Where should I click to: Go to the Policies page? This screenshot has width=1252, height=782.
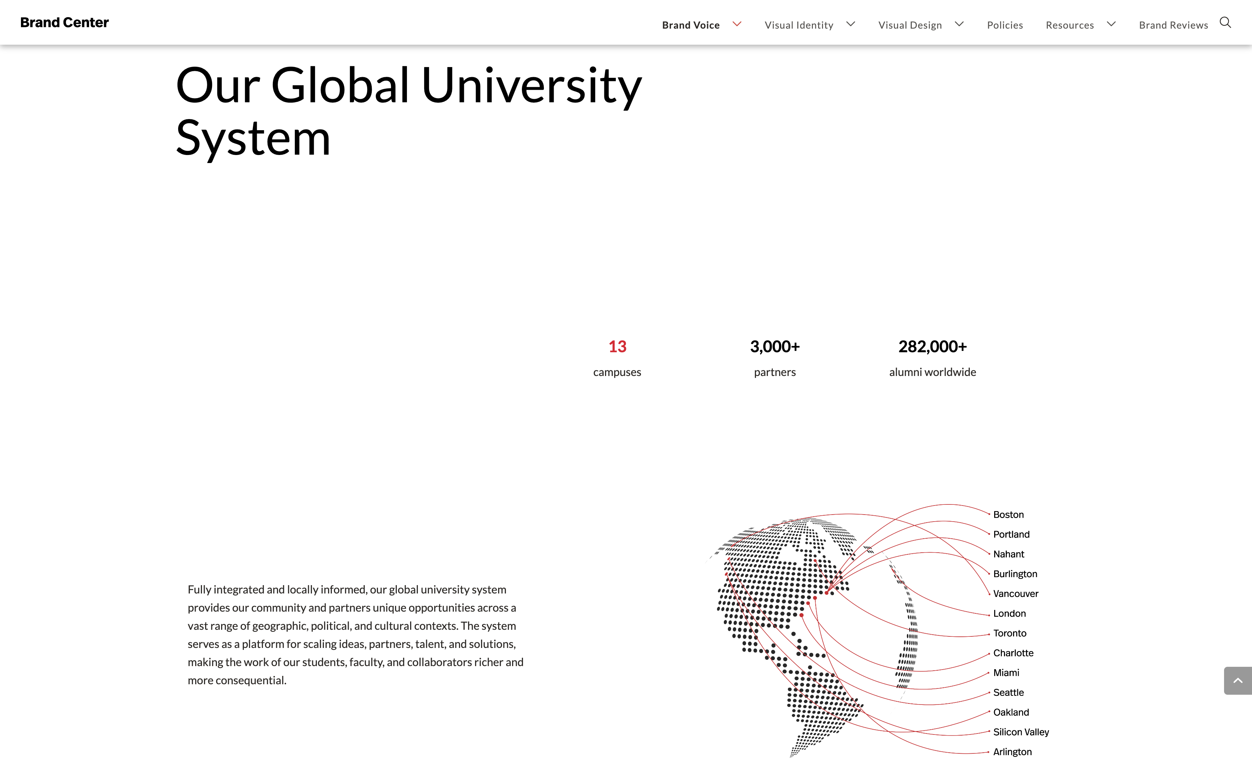click(1005, 25)
